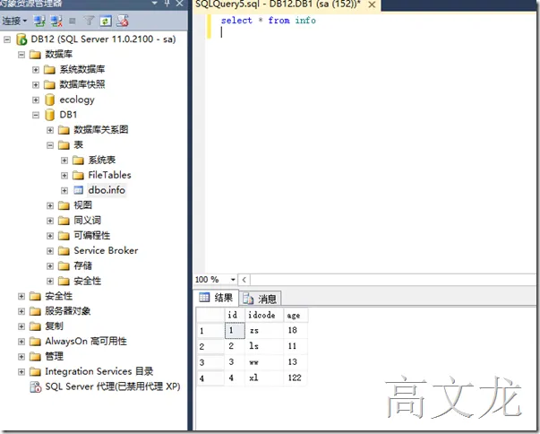
Task: Select the 可编程性 folder icon
Action: [x=64, y=236]
